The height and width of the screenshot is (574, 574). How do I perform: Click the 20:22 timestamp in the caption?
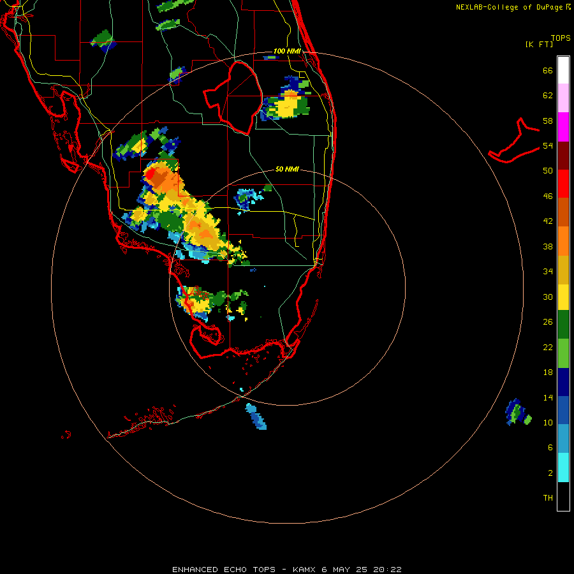point(387,570)
